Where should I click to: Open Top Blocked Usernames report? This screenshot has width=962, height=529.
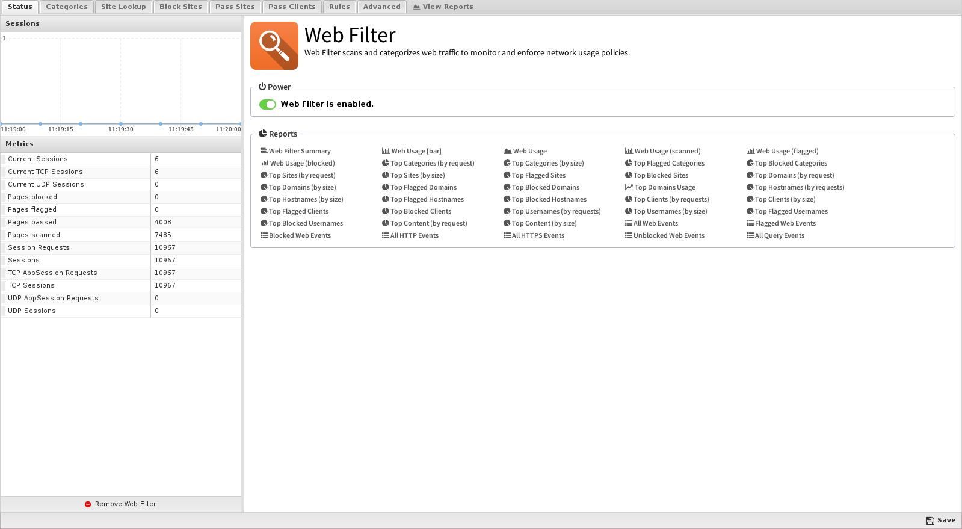(301, 223)
